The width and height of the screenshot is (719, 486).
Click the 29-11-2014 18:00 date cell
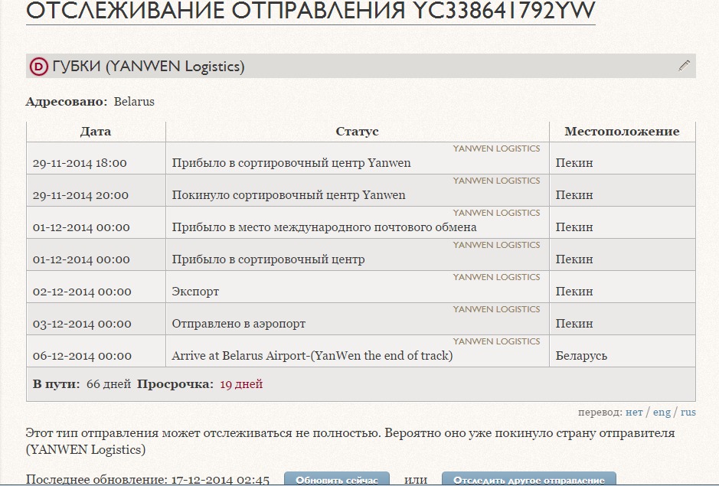click(x=80, y=163)
